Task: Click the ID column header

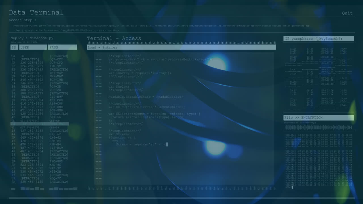Action: pyautogui.click(x=14, y=47)
